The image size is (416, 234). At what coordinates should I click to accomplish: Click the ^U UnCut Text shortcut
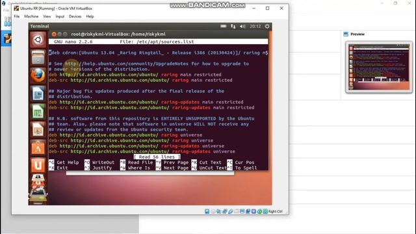point(209,168)
